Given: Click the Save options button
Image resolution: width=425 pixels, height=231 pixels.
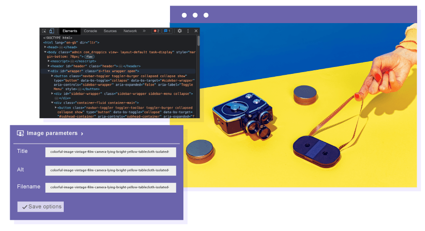Looking at the screenshot, I should click(41, 207).
